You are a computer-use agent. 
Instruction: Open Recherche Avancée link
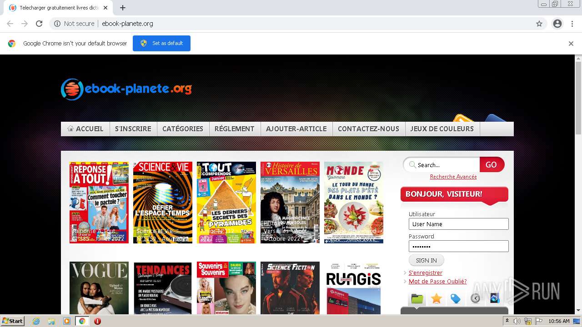[453, 177]
